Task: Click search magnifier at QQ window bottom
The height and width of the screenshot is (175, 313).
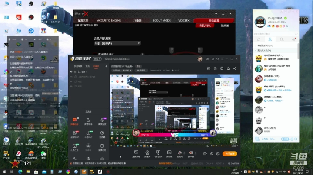Action: 296,139
